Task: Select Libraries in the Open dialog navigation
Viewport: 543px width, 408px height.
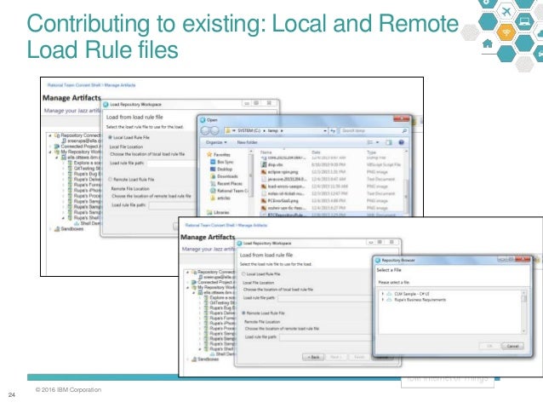Action: pos(218,212)
